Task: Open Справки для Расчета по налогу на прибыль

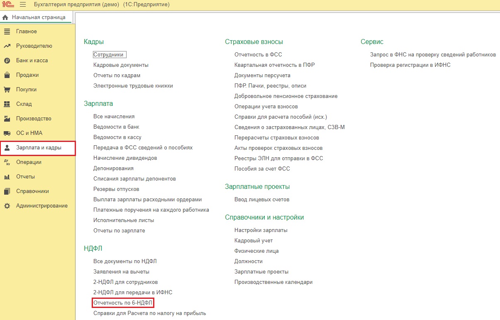Action: tap(150, 313)
